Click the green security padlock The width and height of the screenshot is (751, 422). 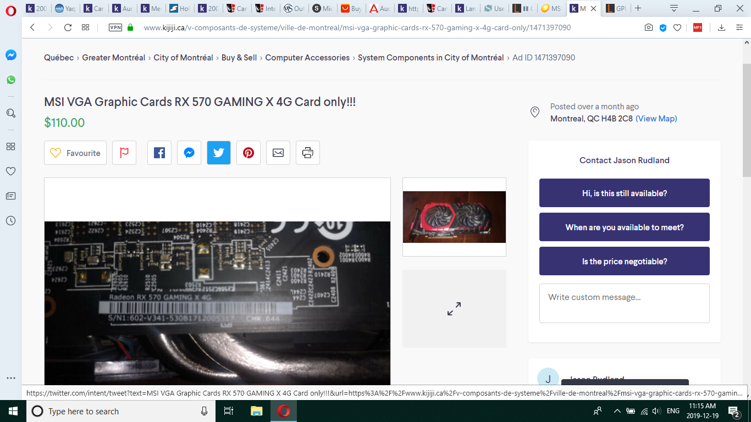[131, 27]
